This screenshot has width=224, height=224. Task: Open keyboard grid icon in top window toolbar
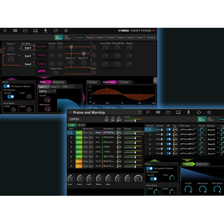[x=15, y=30]
